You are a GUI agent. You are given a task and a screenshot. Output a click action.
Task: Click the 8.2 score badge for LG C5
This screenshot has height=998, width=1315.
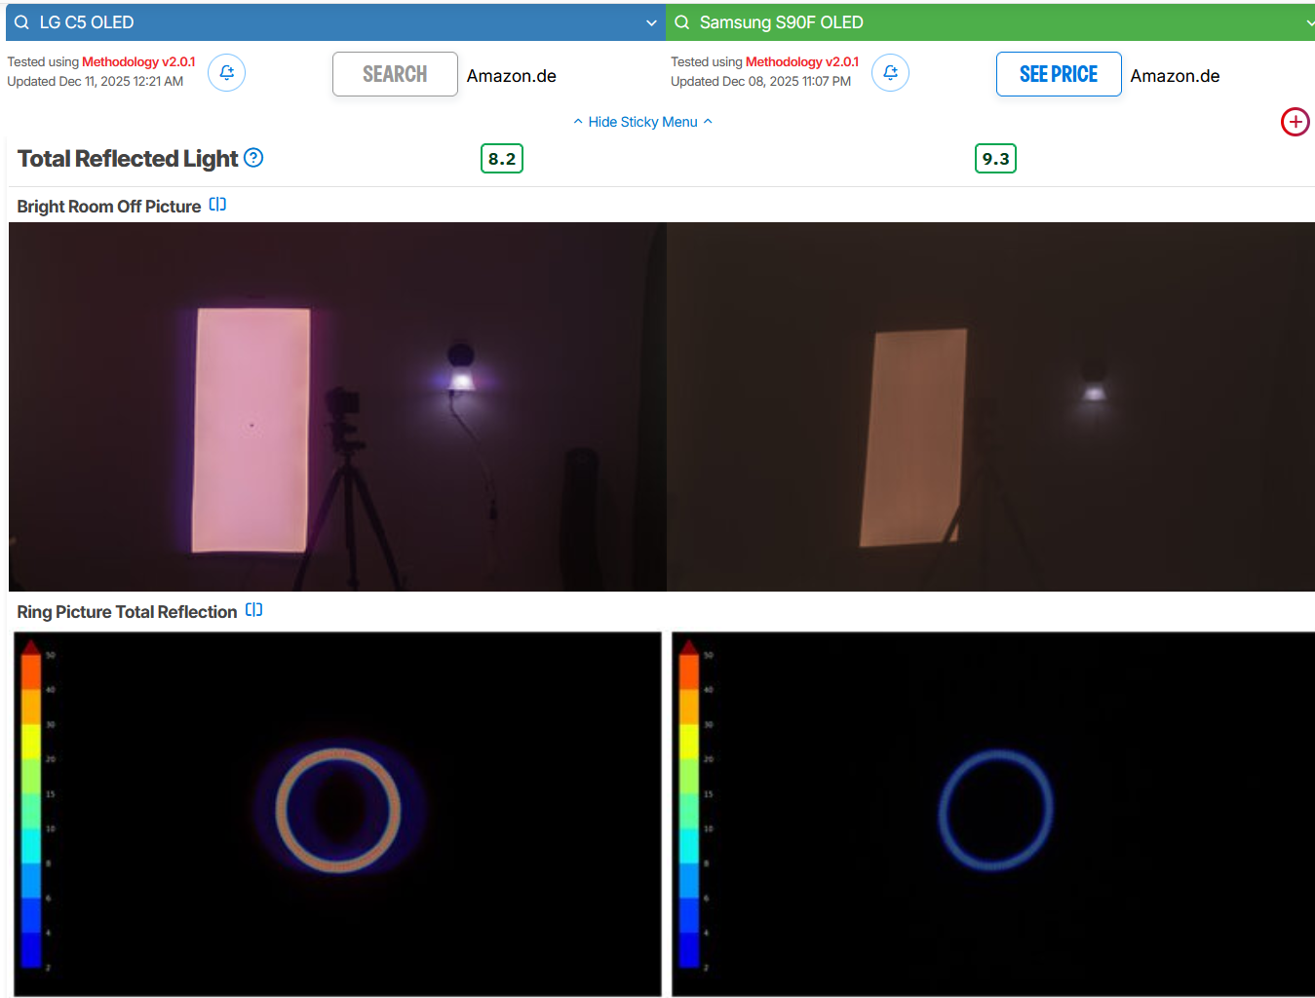click(502, 159)
